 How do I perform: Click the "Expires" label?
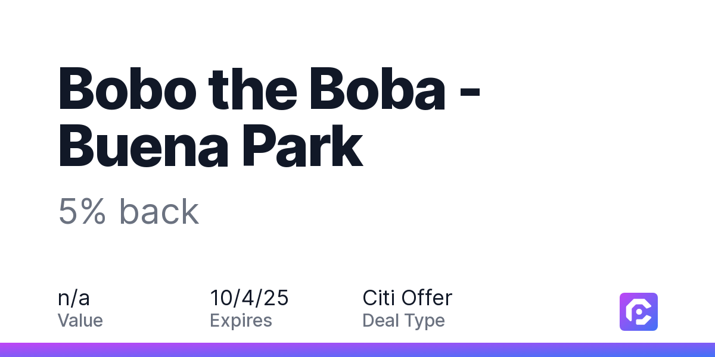point(241,321)
